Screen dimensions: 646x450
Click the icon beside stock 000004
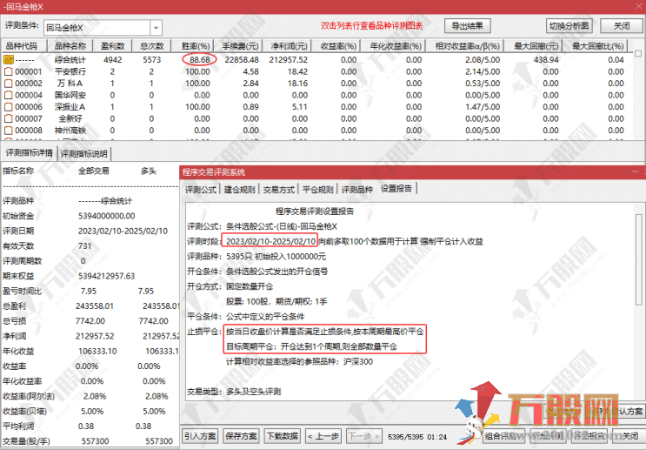[x=8, y=95]
